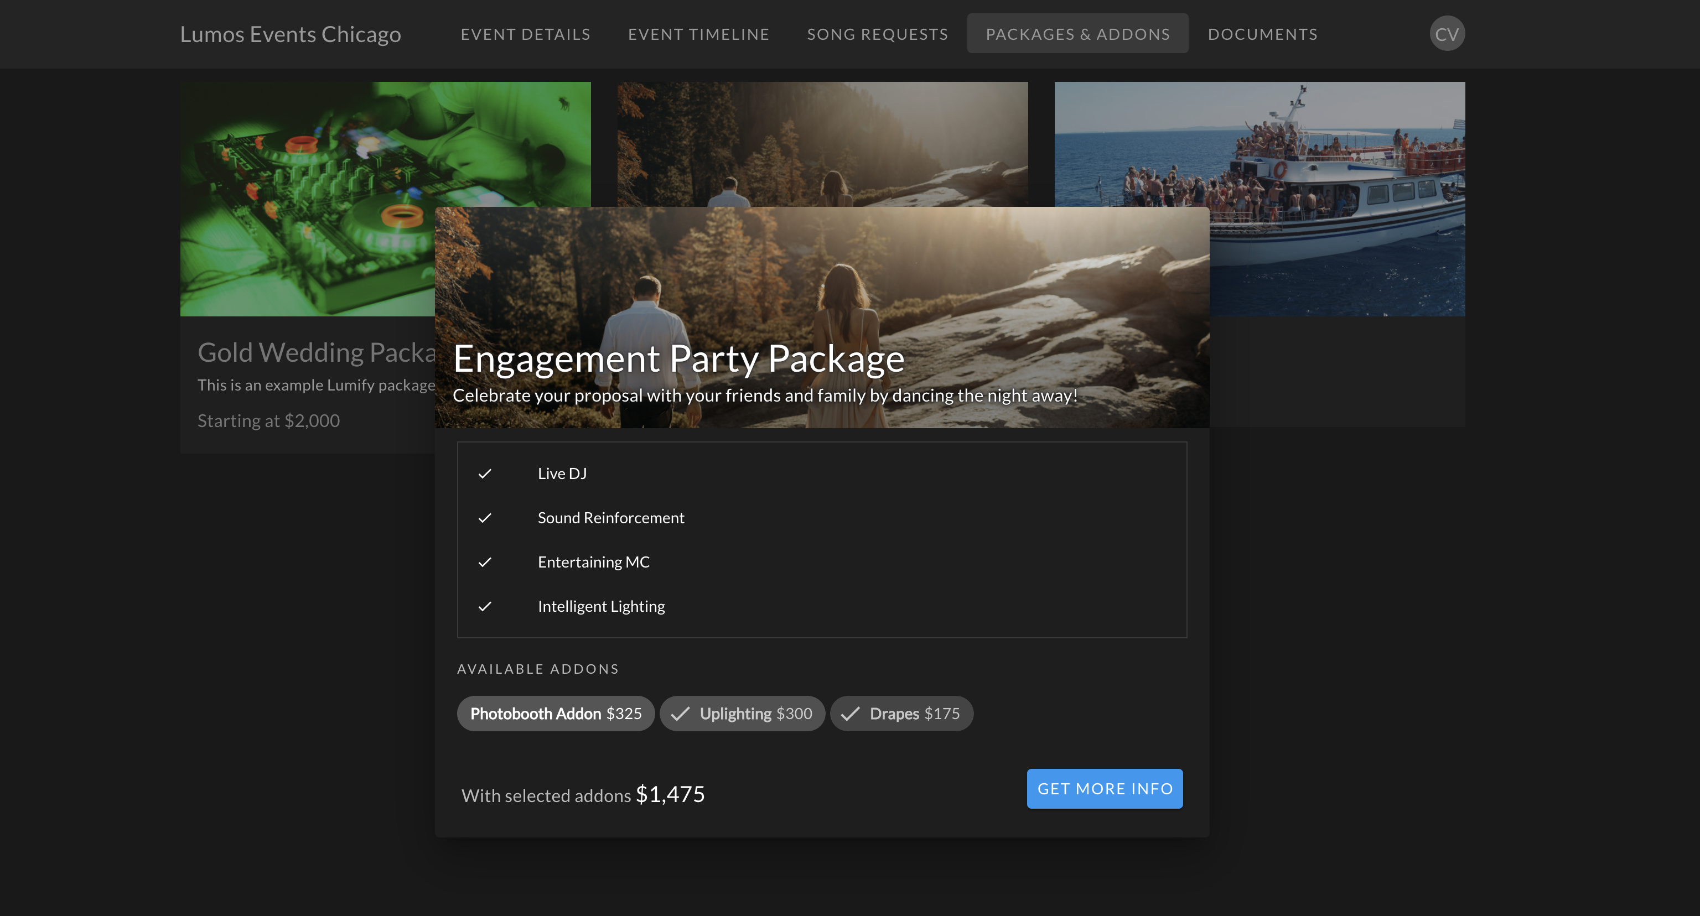Screen dimensions: 1700x916
Task: Go to the Event Details tab
Action: click(525, 34)
